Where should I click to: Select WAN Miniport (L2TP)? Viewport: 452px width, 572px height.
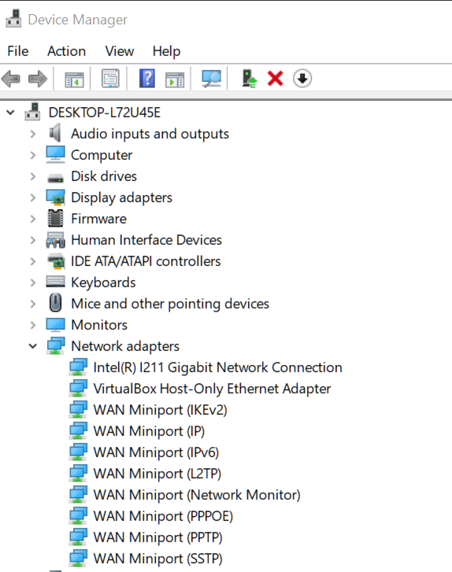(157, 474)
